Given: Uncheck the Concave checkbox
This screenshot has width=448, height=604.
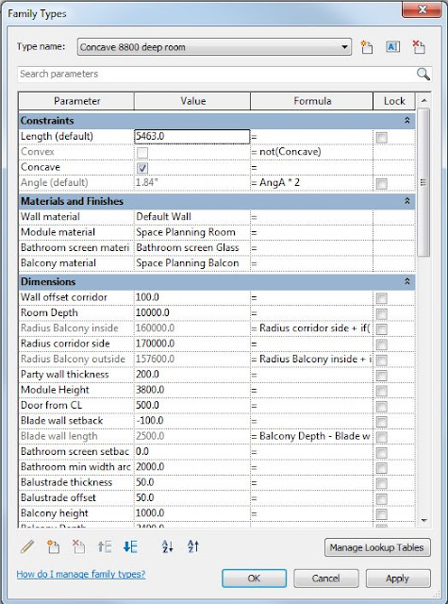Looking at the screenshot, I should [142, 168].
